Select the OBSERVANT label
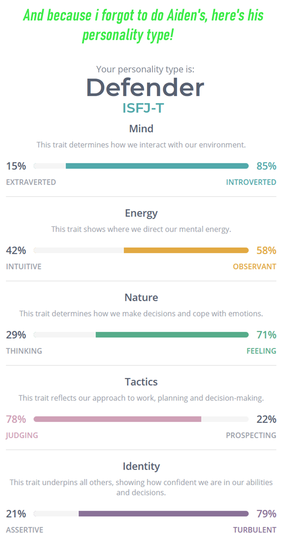 tap(254, 267)
